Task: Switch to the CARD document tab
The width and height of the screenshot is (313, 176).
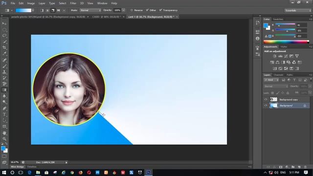Action: point(107,17)
